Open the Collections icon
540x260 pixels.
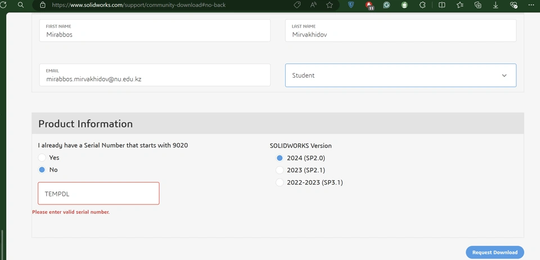point(478,5)
